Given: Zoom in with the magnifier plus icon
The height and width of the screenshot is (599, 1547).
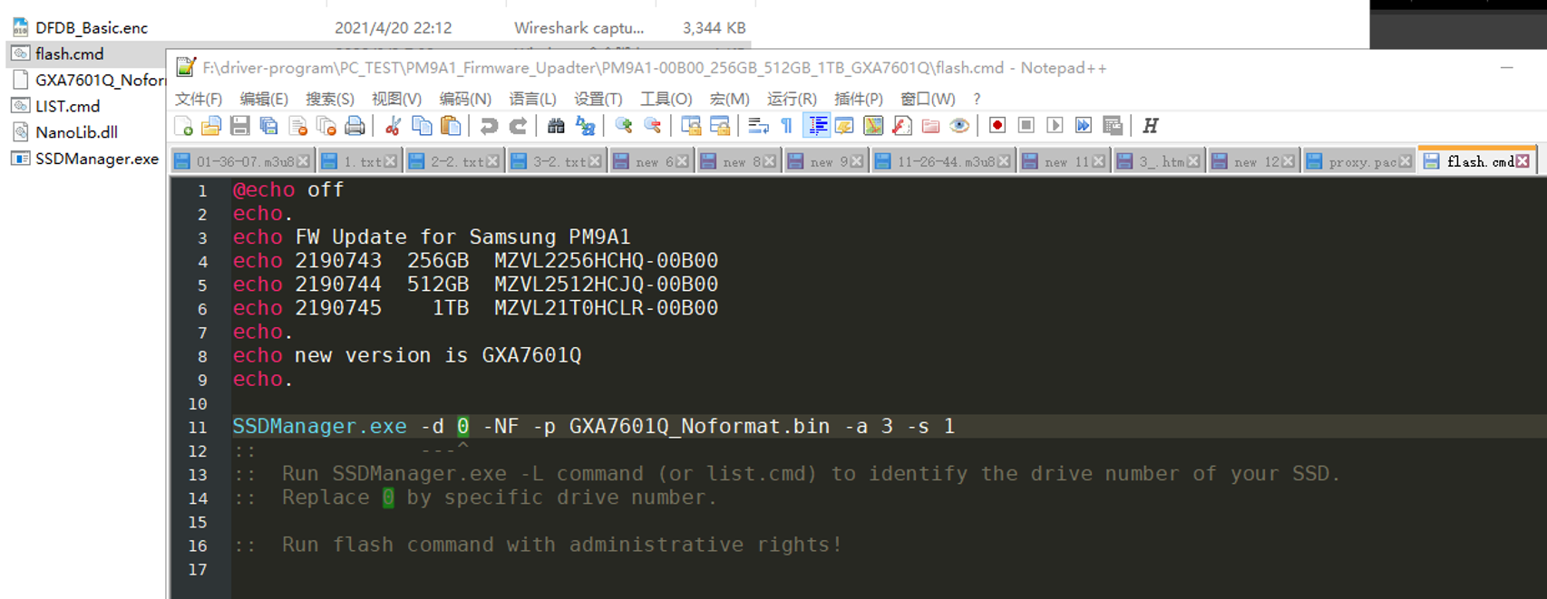Looking at the screenshot, I should (623, 126).
